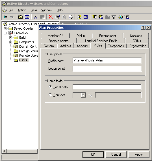152x161 pixels.
Task: Click the console tree scroll left arrow
Action: 4,151
